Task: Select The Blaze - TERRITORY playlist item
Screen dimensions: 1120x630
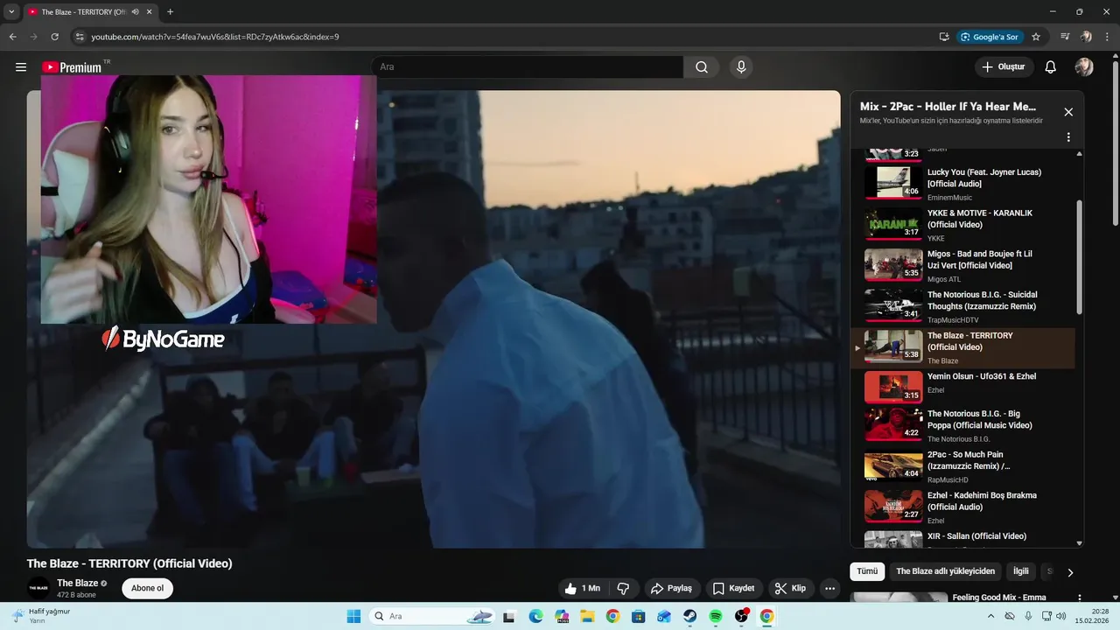Action: (962, 347)
